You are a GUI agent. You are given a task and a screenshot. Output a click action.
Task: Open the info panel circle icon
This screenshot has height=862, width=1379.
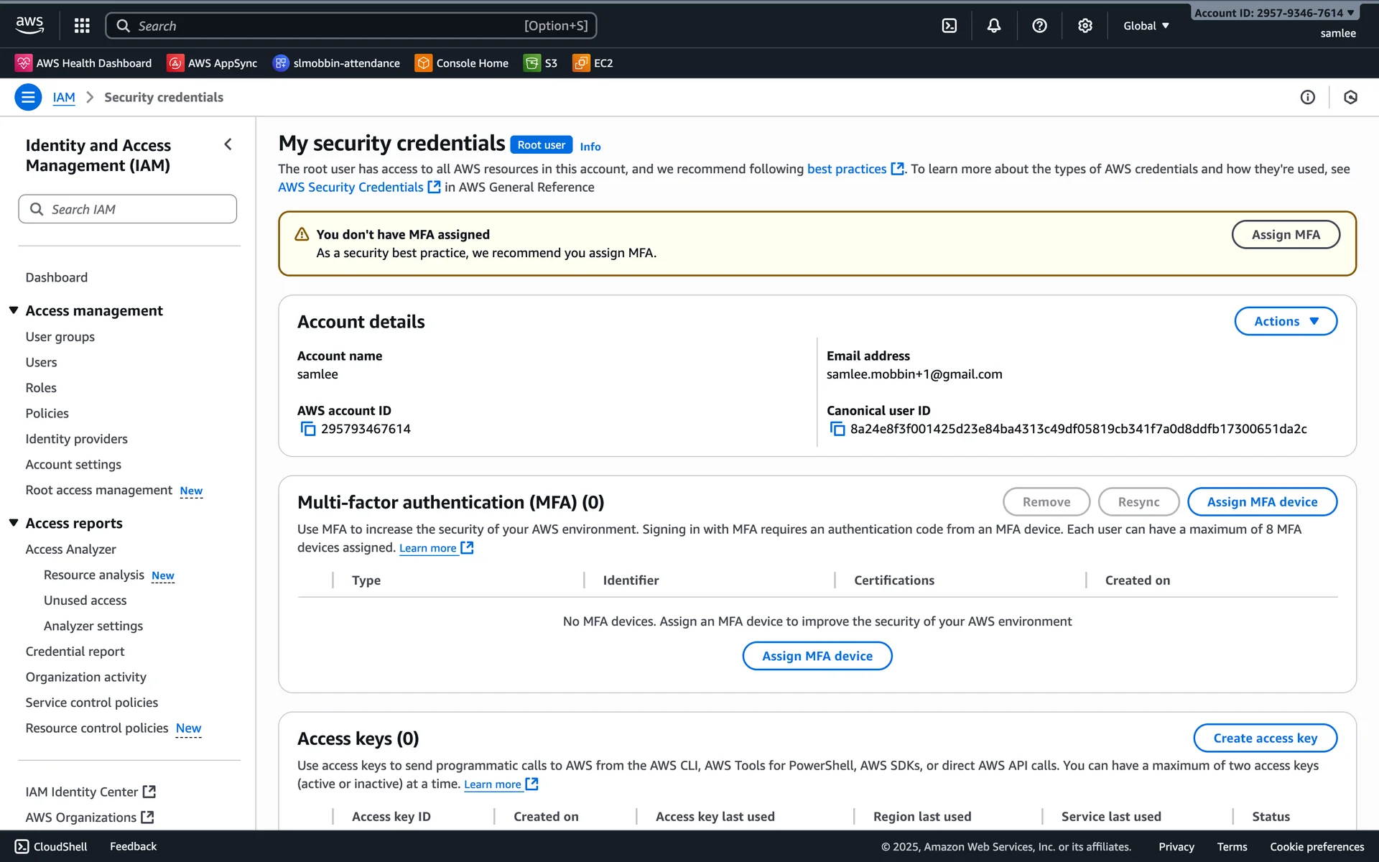[1307, 97]
